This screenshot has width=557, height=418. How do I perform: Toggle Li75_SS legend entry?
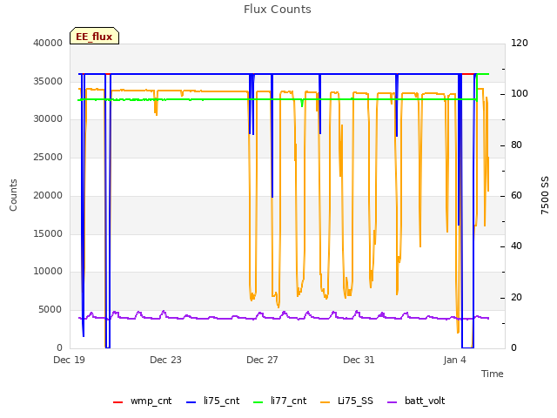pos(346,401)
